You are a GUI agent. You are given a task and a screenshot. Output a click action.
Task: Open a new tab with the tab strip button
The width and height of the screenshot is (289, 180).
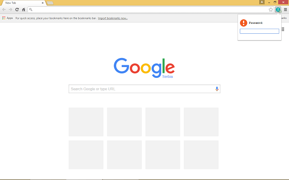50,3
